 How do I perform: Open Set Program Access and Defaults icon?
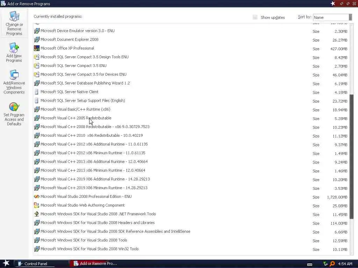pyautogui.click(x=14, y=113)
